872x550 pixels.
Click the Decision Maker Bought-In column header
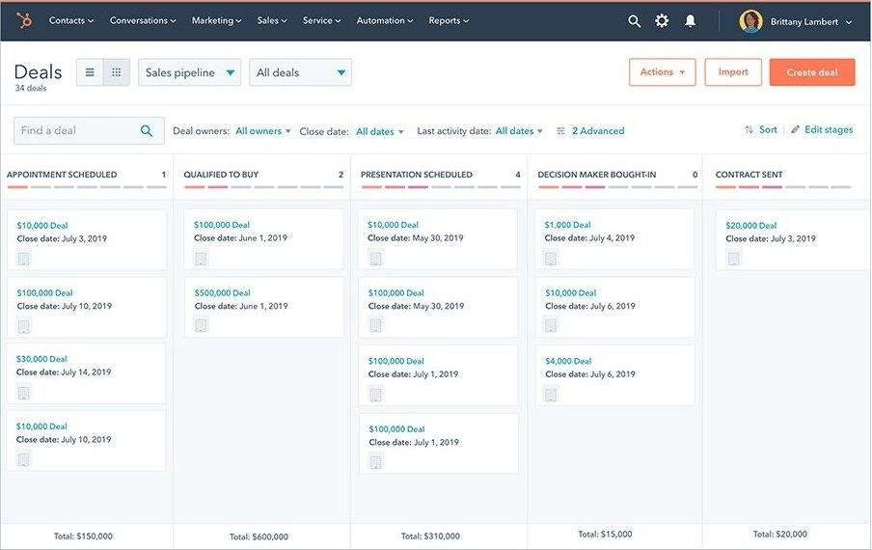pyautogui.click(x=597, y=175)
